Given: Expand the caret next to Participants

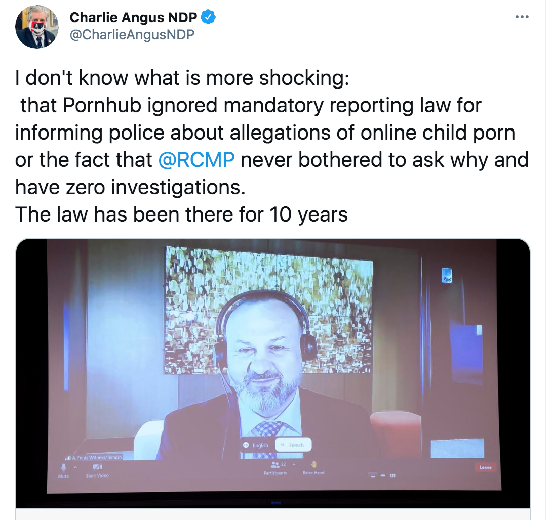Looking at the screenshot, I should [x=294, y=464].
